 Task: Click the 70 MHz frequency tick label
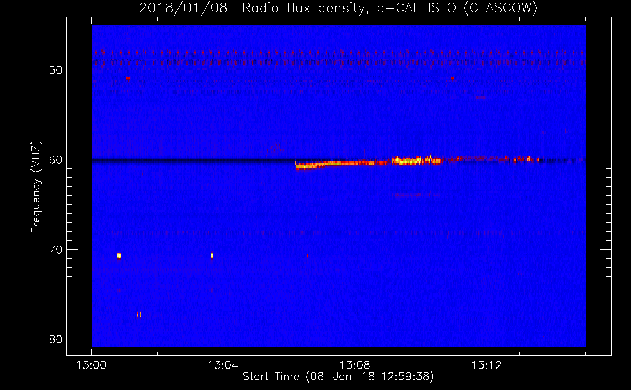[x=56, y=250]
